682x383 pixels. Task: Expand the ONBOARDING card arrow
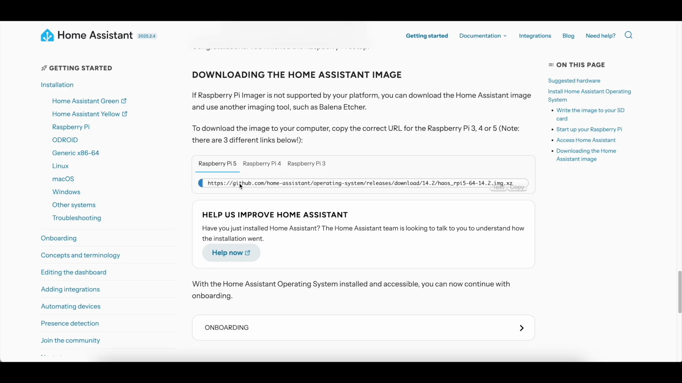pos(522,328)
